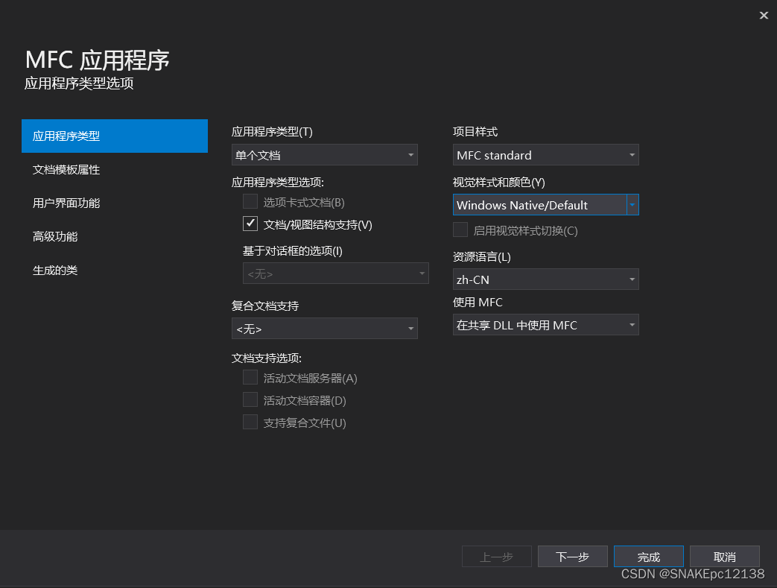This screenshot has height=588, width=777.
Task: Click the 完成 button
Action: (648, 556)
